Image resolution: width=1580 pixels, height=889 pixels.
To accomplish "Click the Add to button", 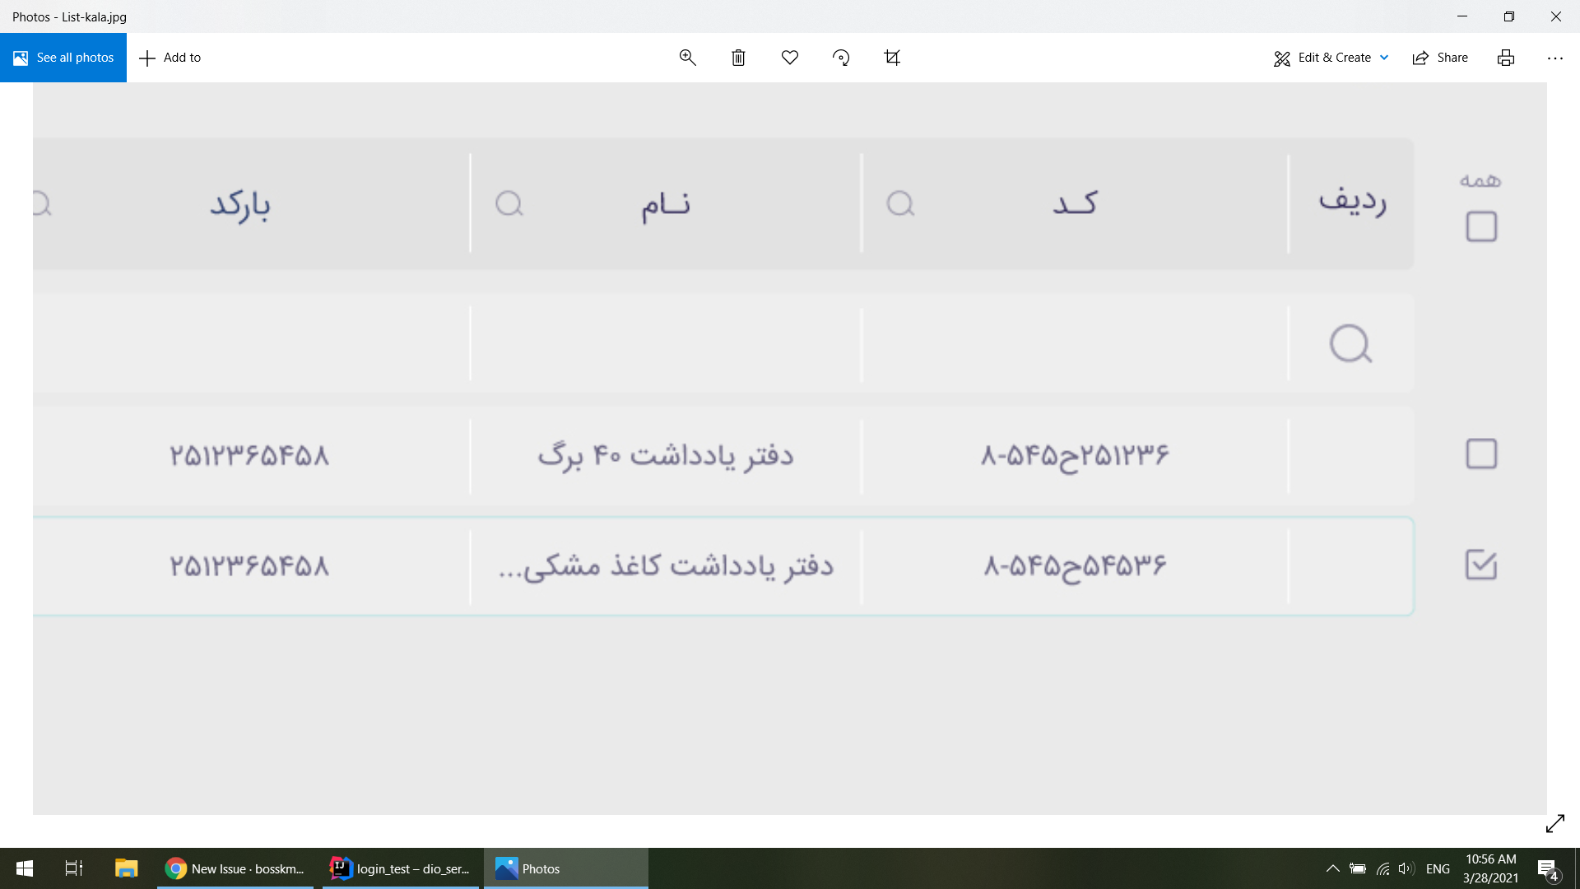I will coord(170,58).
